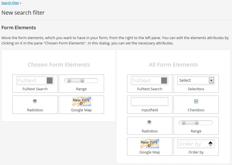The image size is (232, 165).
Task: Click Google Map thumbnail in All Form Elements
Action: (150, 144)
